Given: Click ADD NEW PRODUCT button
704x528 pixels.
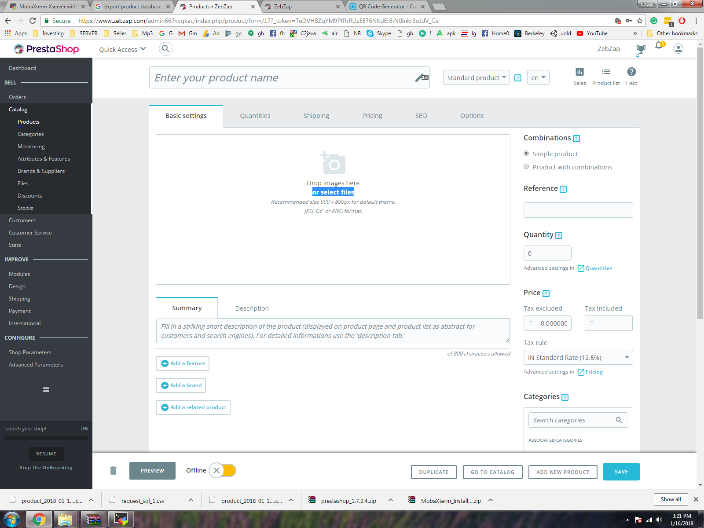Looking at the screenshot, I should pos(563,472).
